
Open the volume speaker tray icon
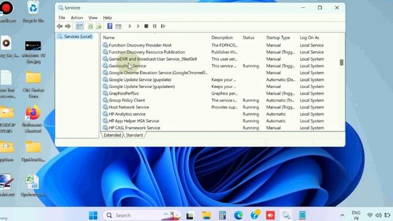point(378,215)
